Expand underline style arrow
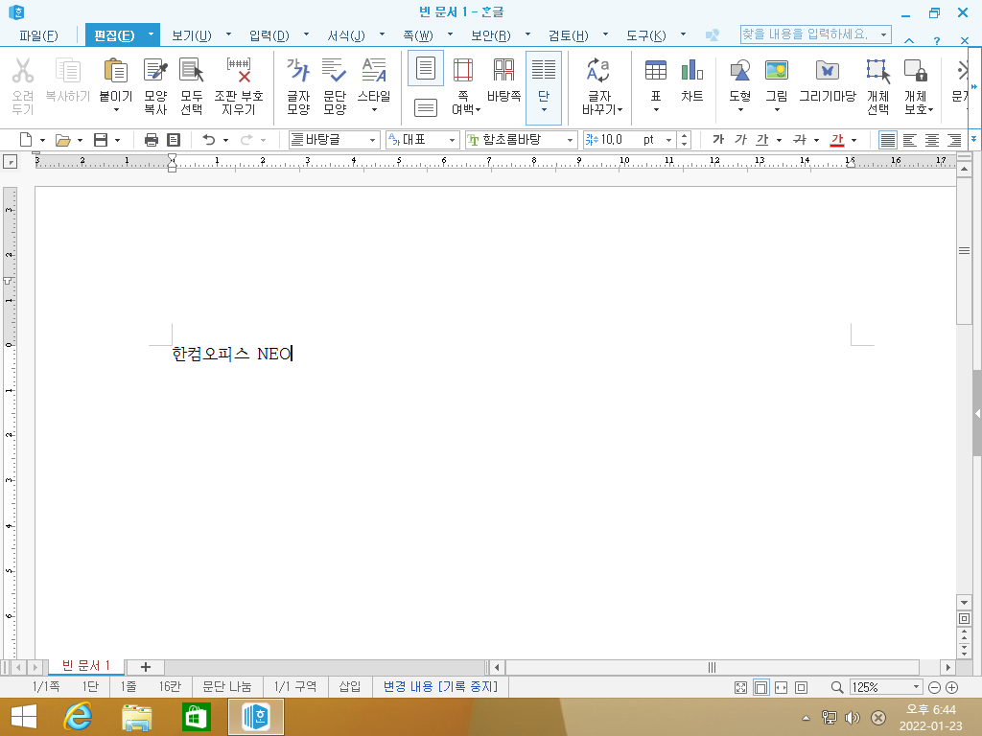982x736 pixels. tap(779, 140)
